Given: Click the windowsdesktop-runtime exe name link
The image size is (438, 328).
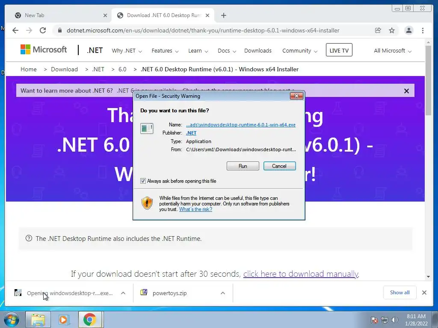Looking at the screenshot, I should (240, 125).
